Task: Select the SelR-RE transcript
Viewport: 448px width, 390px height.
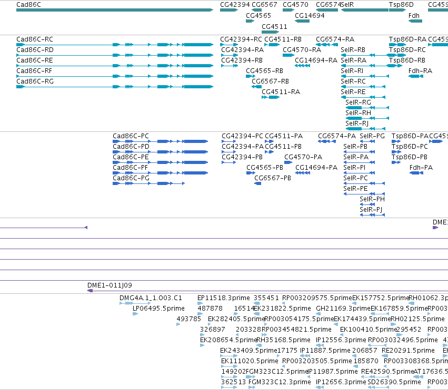Action: click(x=363, y=97)
